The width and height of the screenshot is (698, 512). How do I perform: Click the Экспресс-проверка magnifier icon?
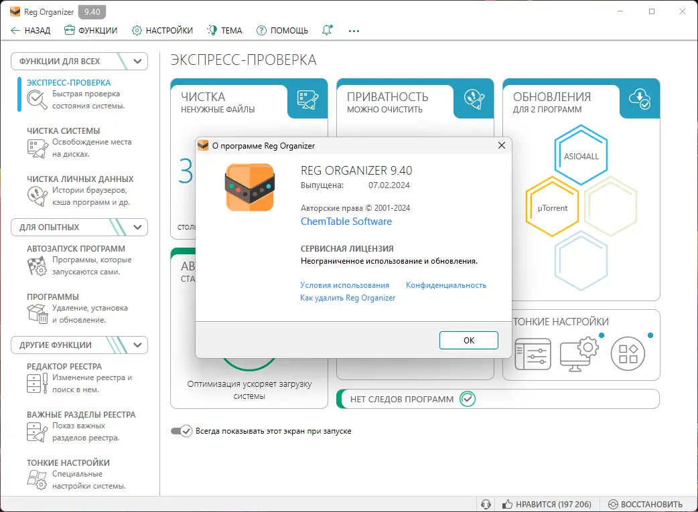pyautogui.click(x=36, y=100)
